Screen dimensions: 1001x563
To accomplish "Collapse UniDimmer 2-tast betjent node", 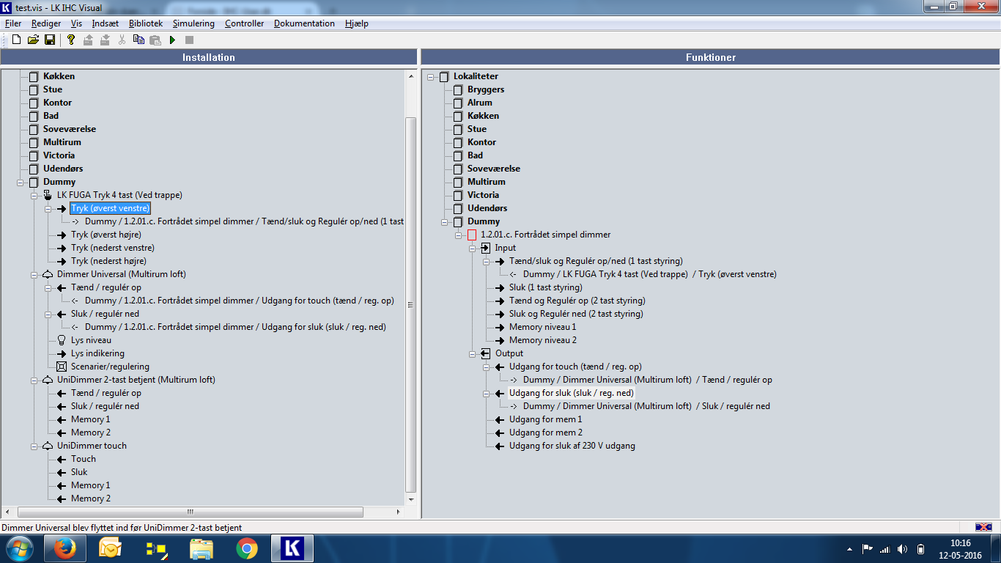I will pos(34,380).
